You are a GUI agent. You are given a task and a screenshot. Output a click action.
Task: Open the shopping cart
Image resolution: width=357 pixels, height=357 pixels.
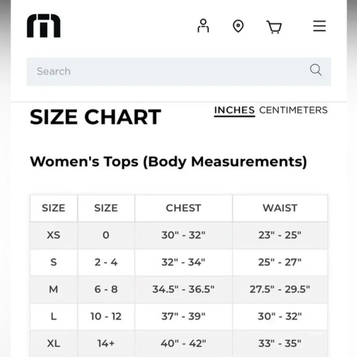[274, 27]
